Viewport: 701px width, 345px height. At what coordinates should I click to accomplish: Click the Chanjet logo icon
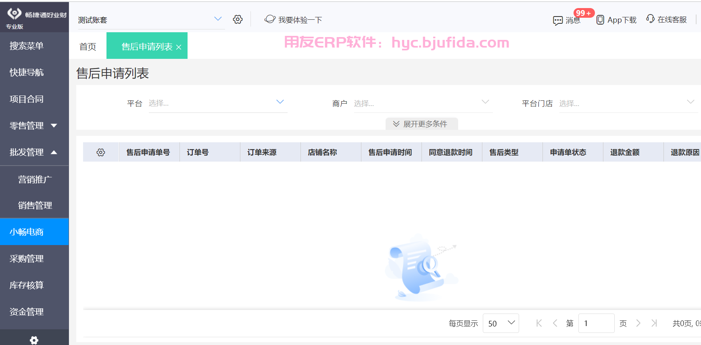pyautogui.click(x=15, y=13)
